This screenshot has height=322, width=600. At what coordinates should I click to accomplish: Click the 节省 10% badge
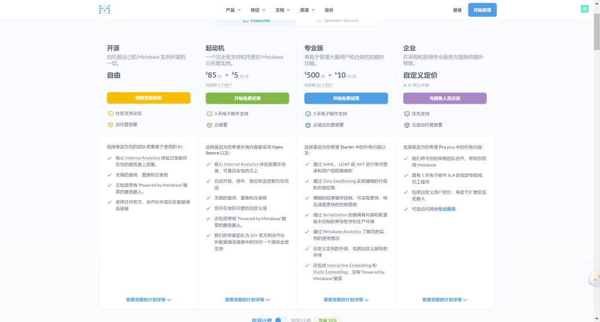point(327,320)
